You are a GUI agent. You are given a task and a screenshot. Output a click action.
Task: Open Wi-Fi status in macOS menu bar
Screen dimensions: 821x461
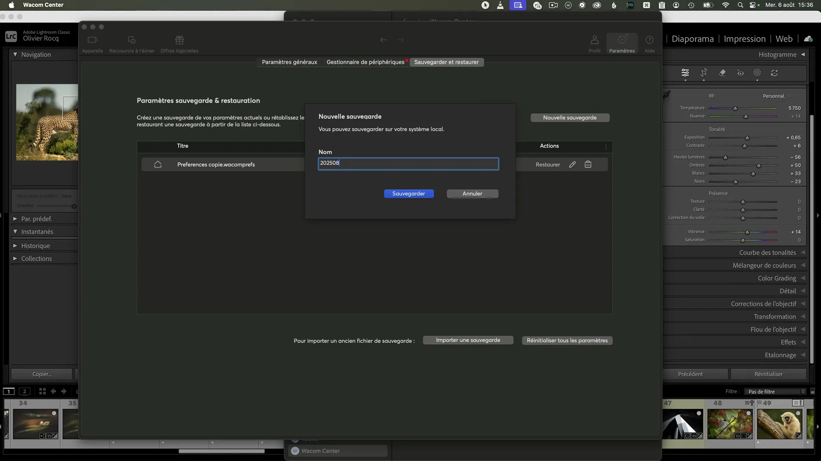click(x=726, y=5)
